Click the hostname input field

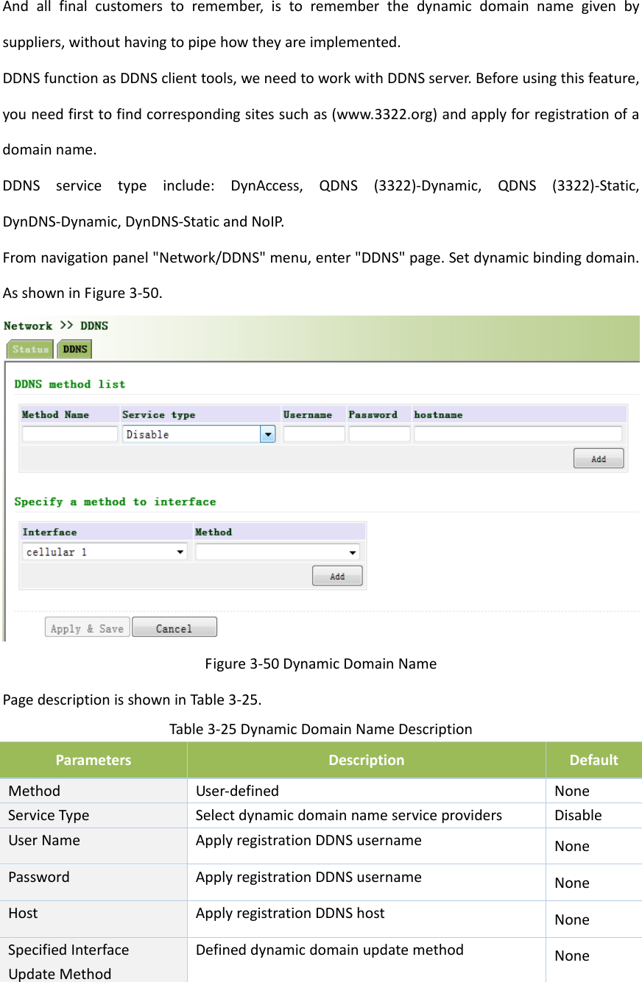tap(518, 434)
